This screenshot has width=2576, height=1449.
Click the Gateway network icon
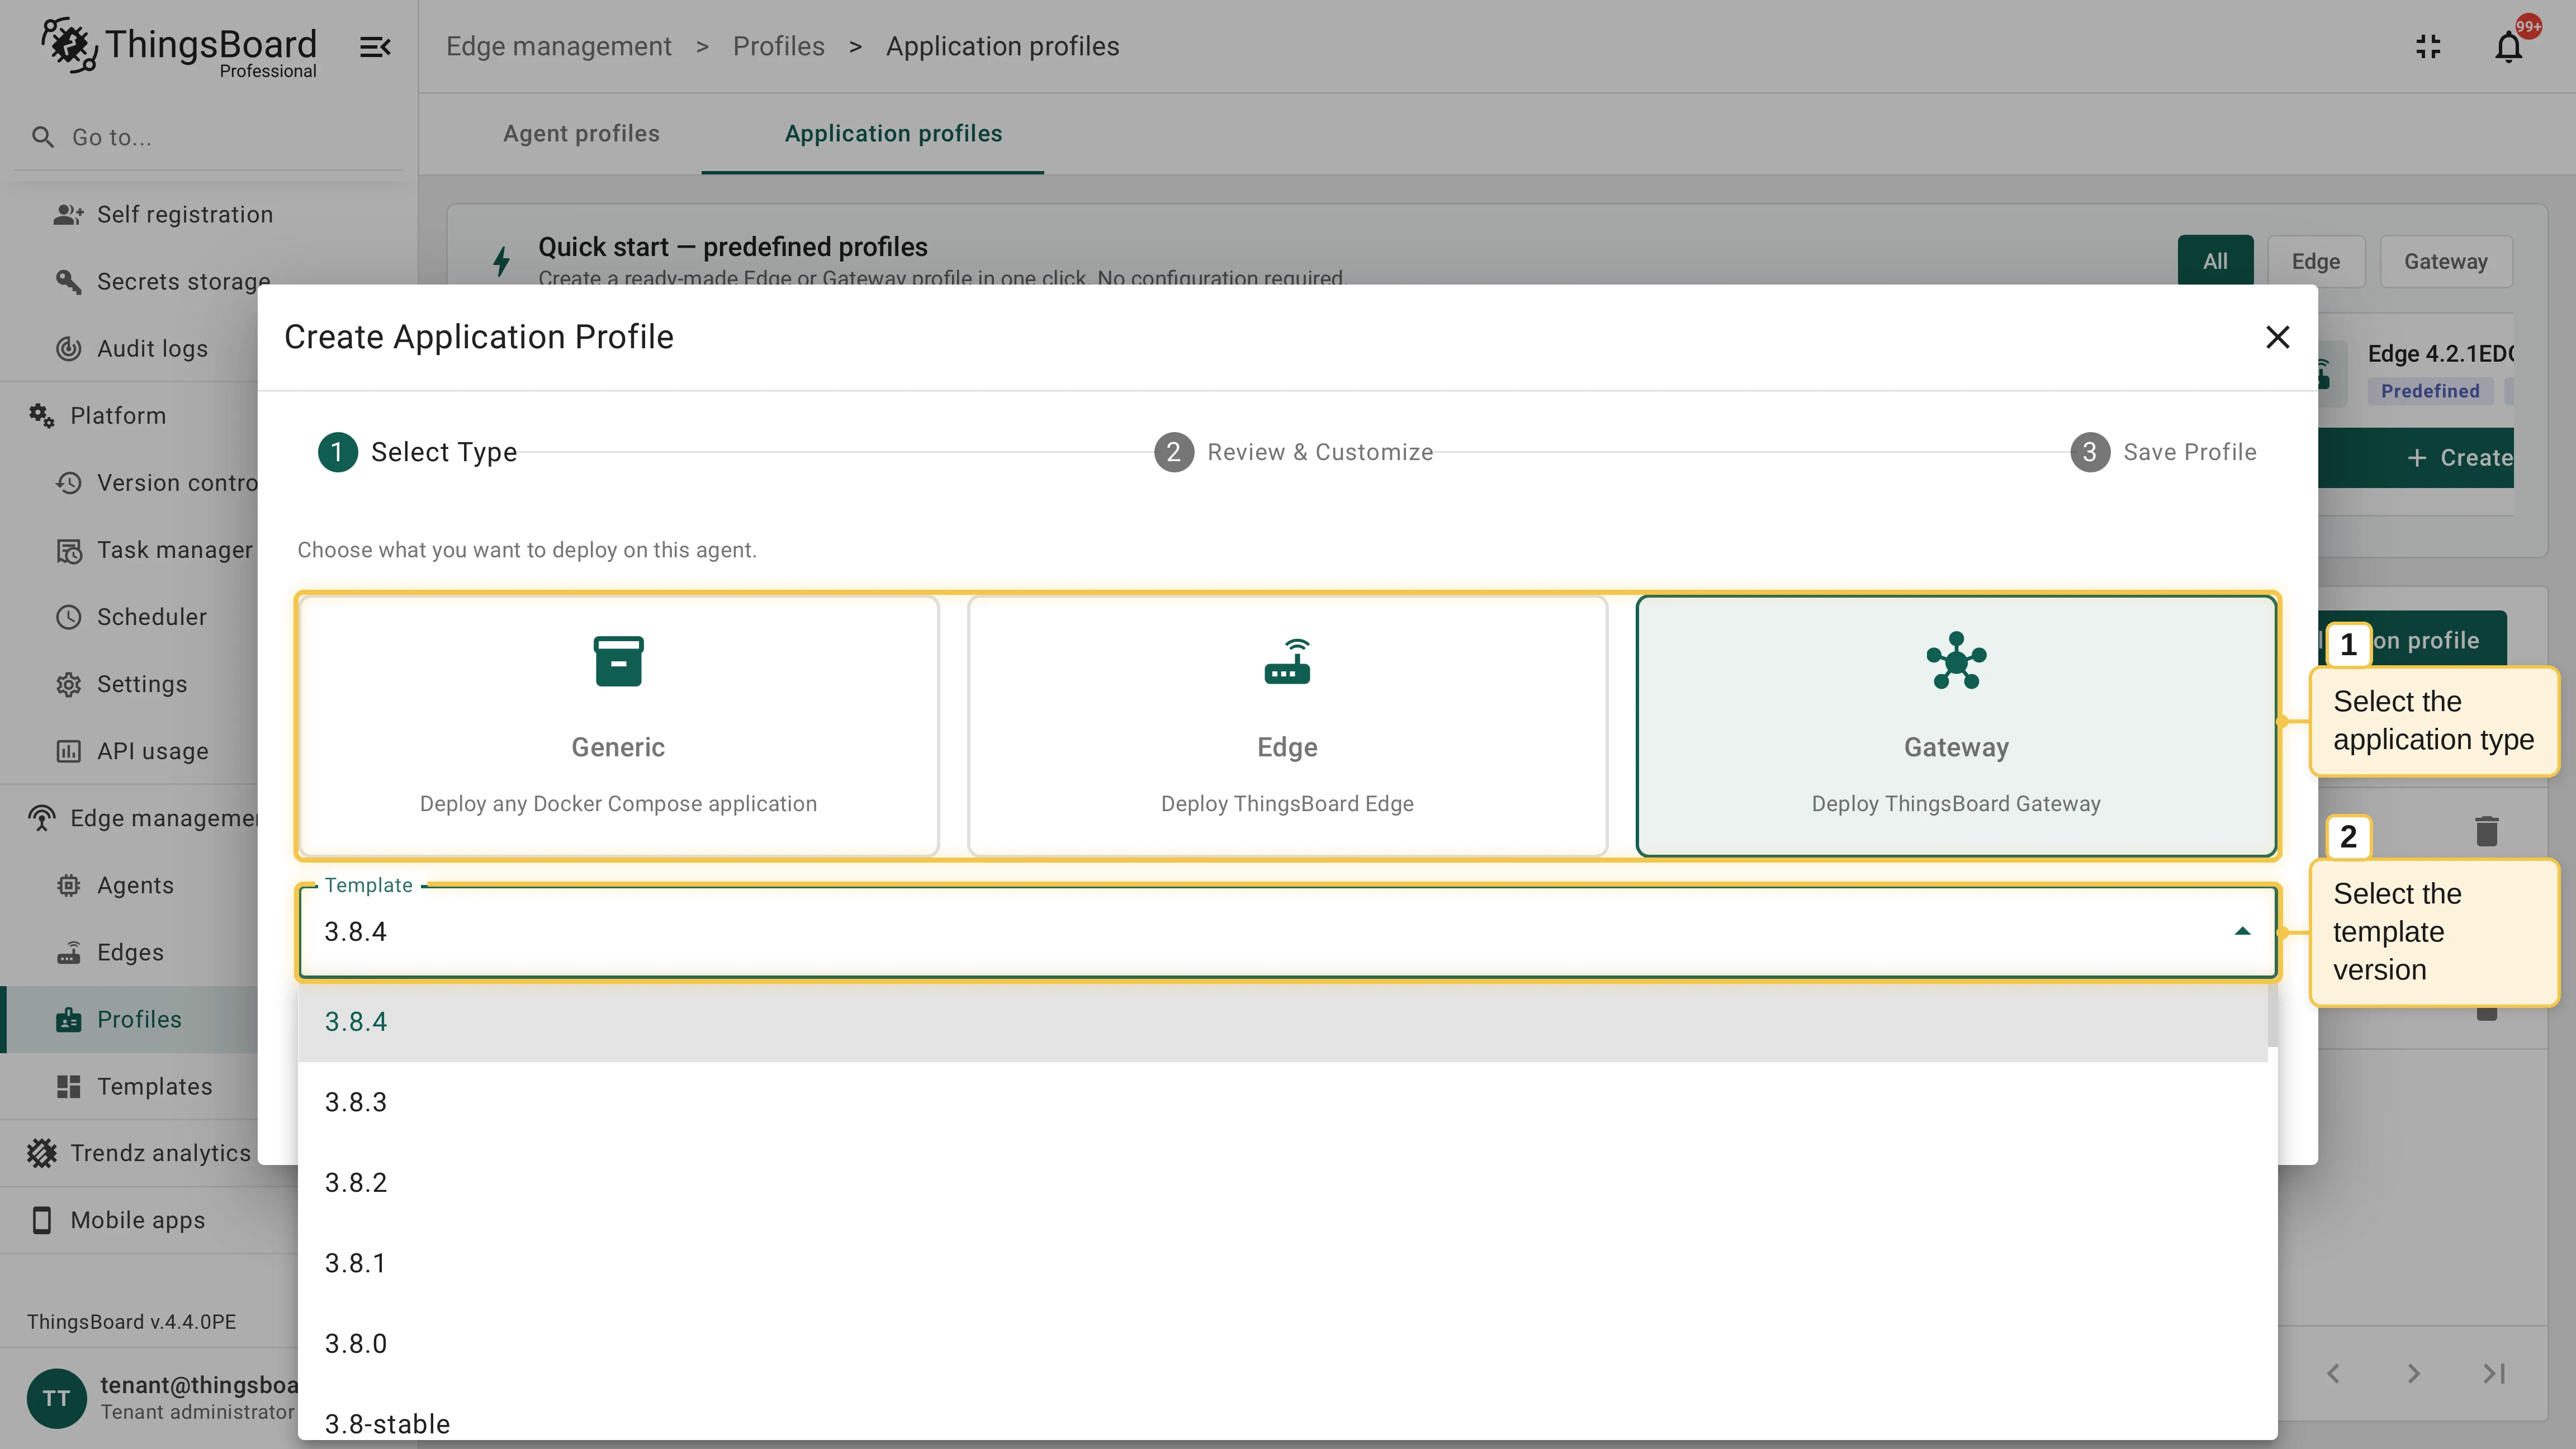(x=1956, y=661)
